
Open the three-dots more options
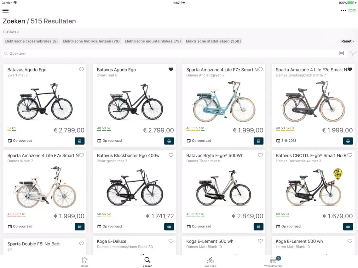pos(343,11)
